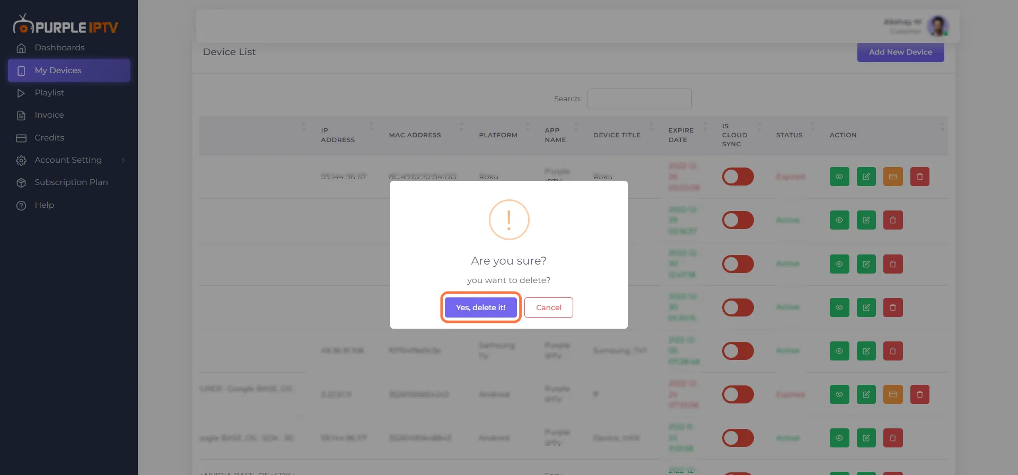Open the Subscription Plan menu item

69,182
